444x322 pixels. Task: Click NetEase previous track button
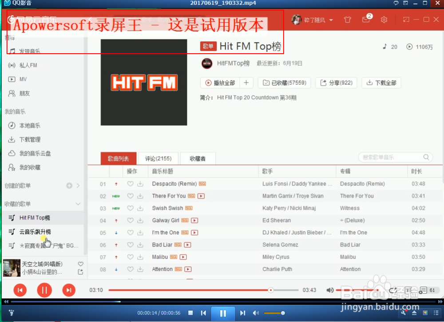click(20, 290)
